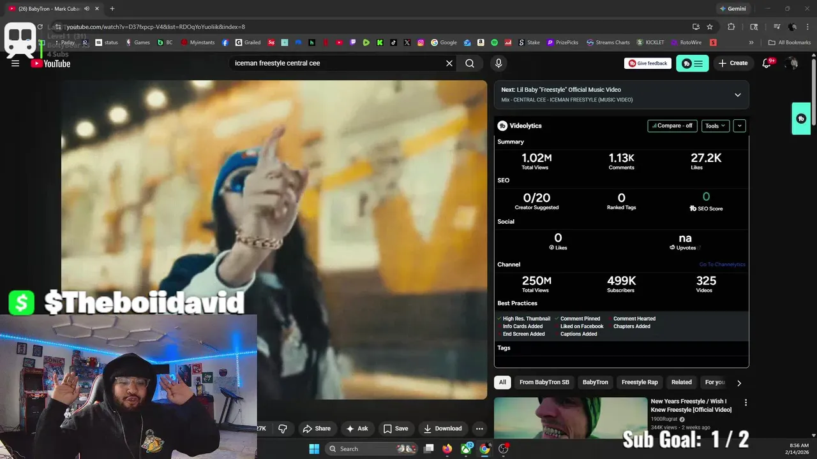Open the Xbox app on the taskbar
The height and width of the screenshot is (459, 817).
coord(467,449)
